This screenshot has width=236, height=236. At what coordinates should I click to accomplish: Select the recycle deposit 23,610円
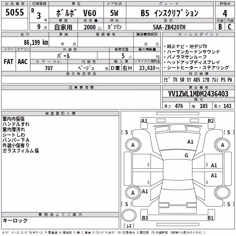pos(149,68)
